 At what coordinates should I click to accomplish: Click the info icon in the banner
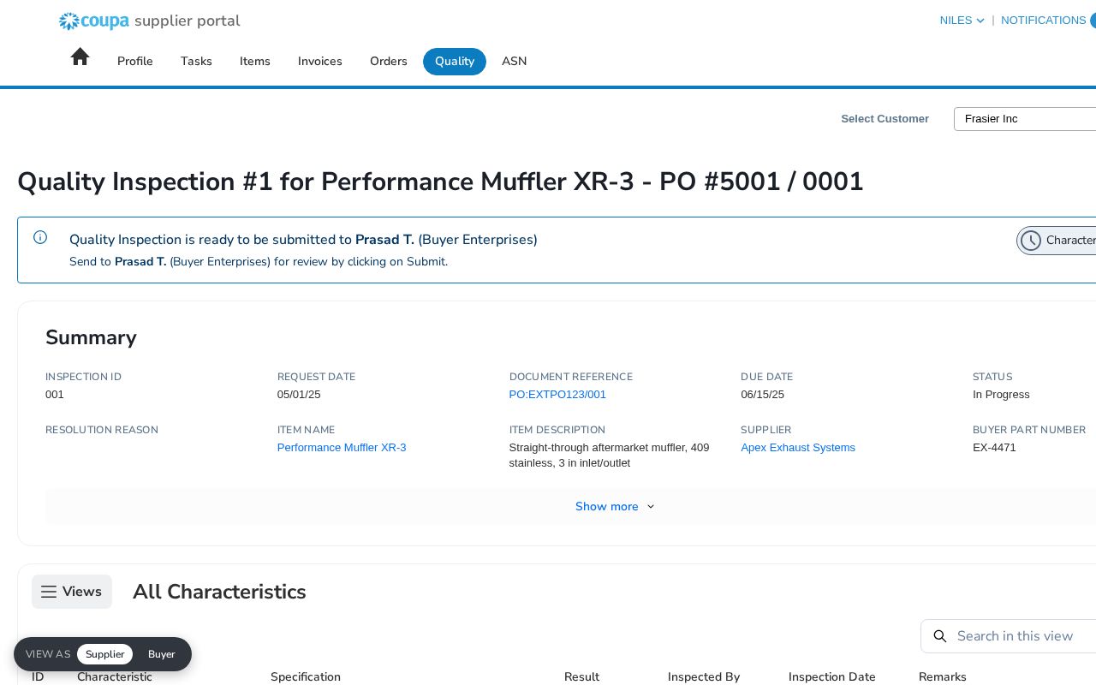click(40, 237)
